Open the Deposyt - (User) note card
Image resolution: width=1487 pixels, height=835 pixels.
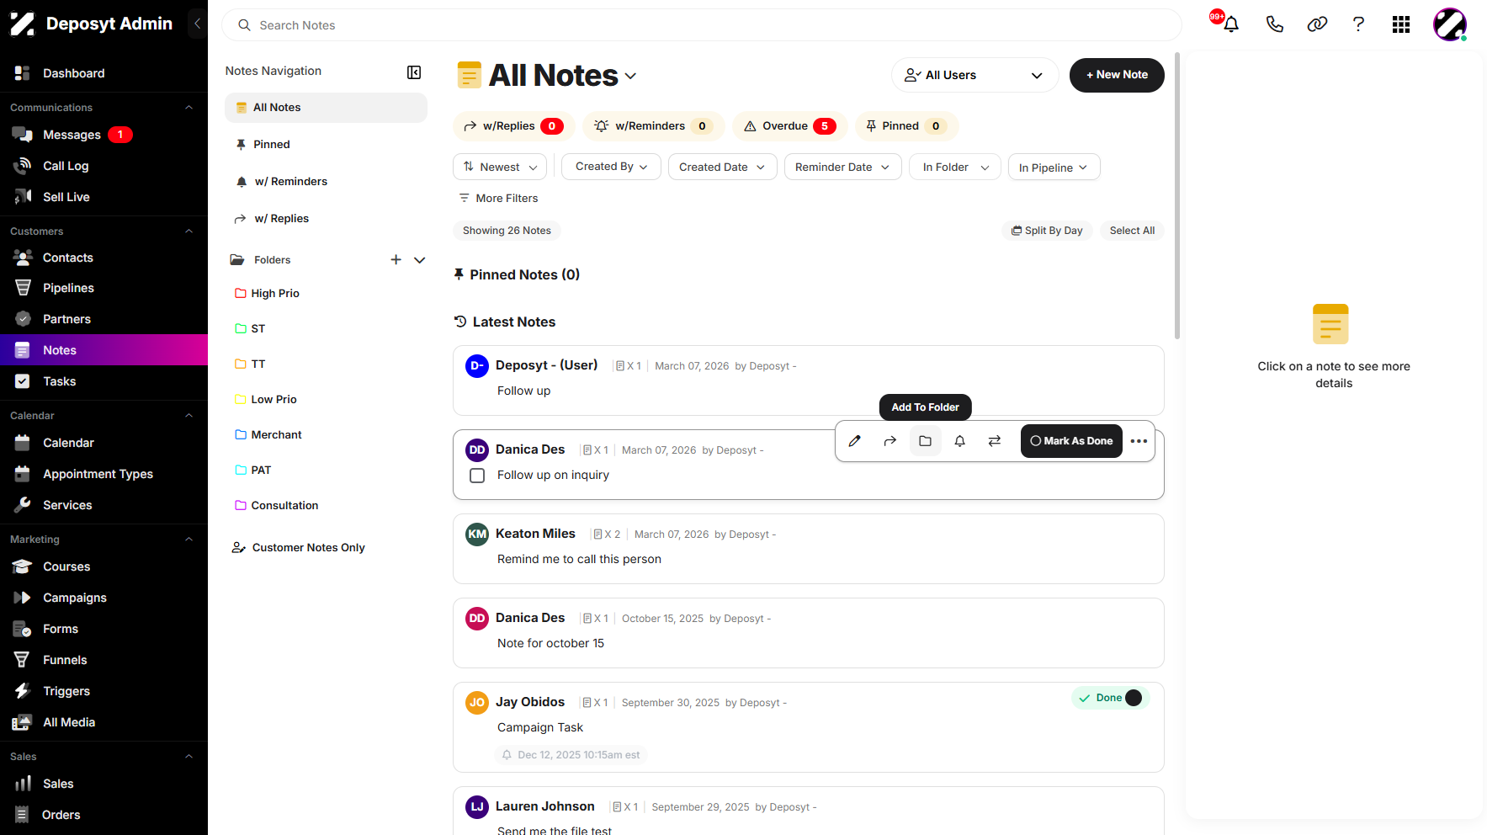808,380
